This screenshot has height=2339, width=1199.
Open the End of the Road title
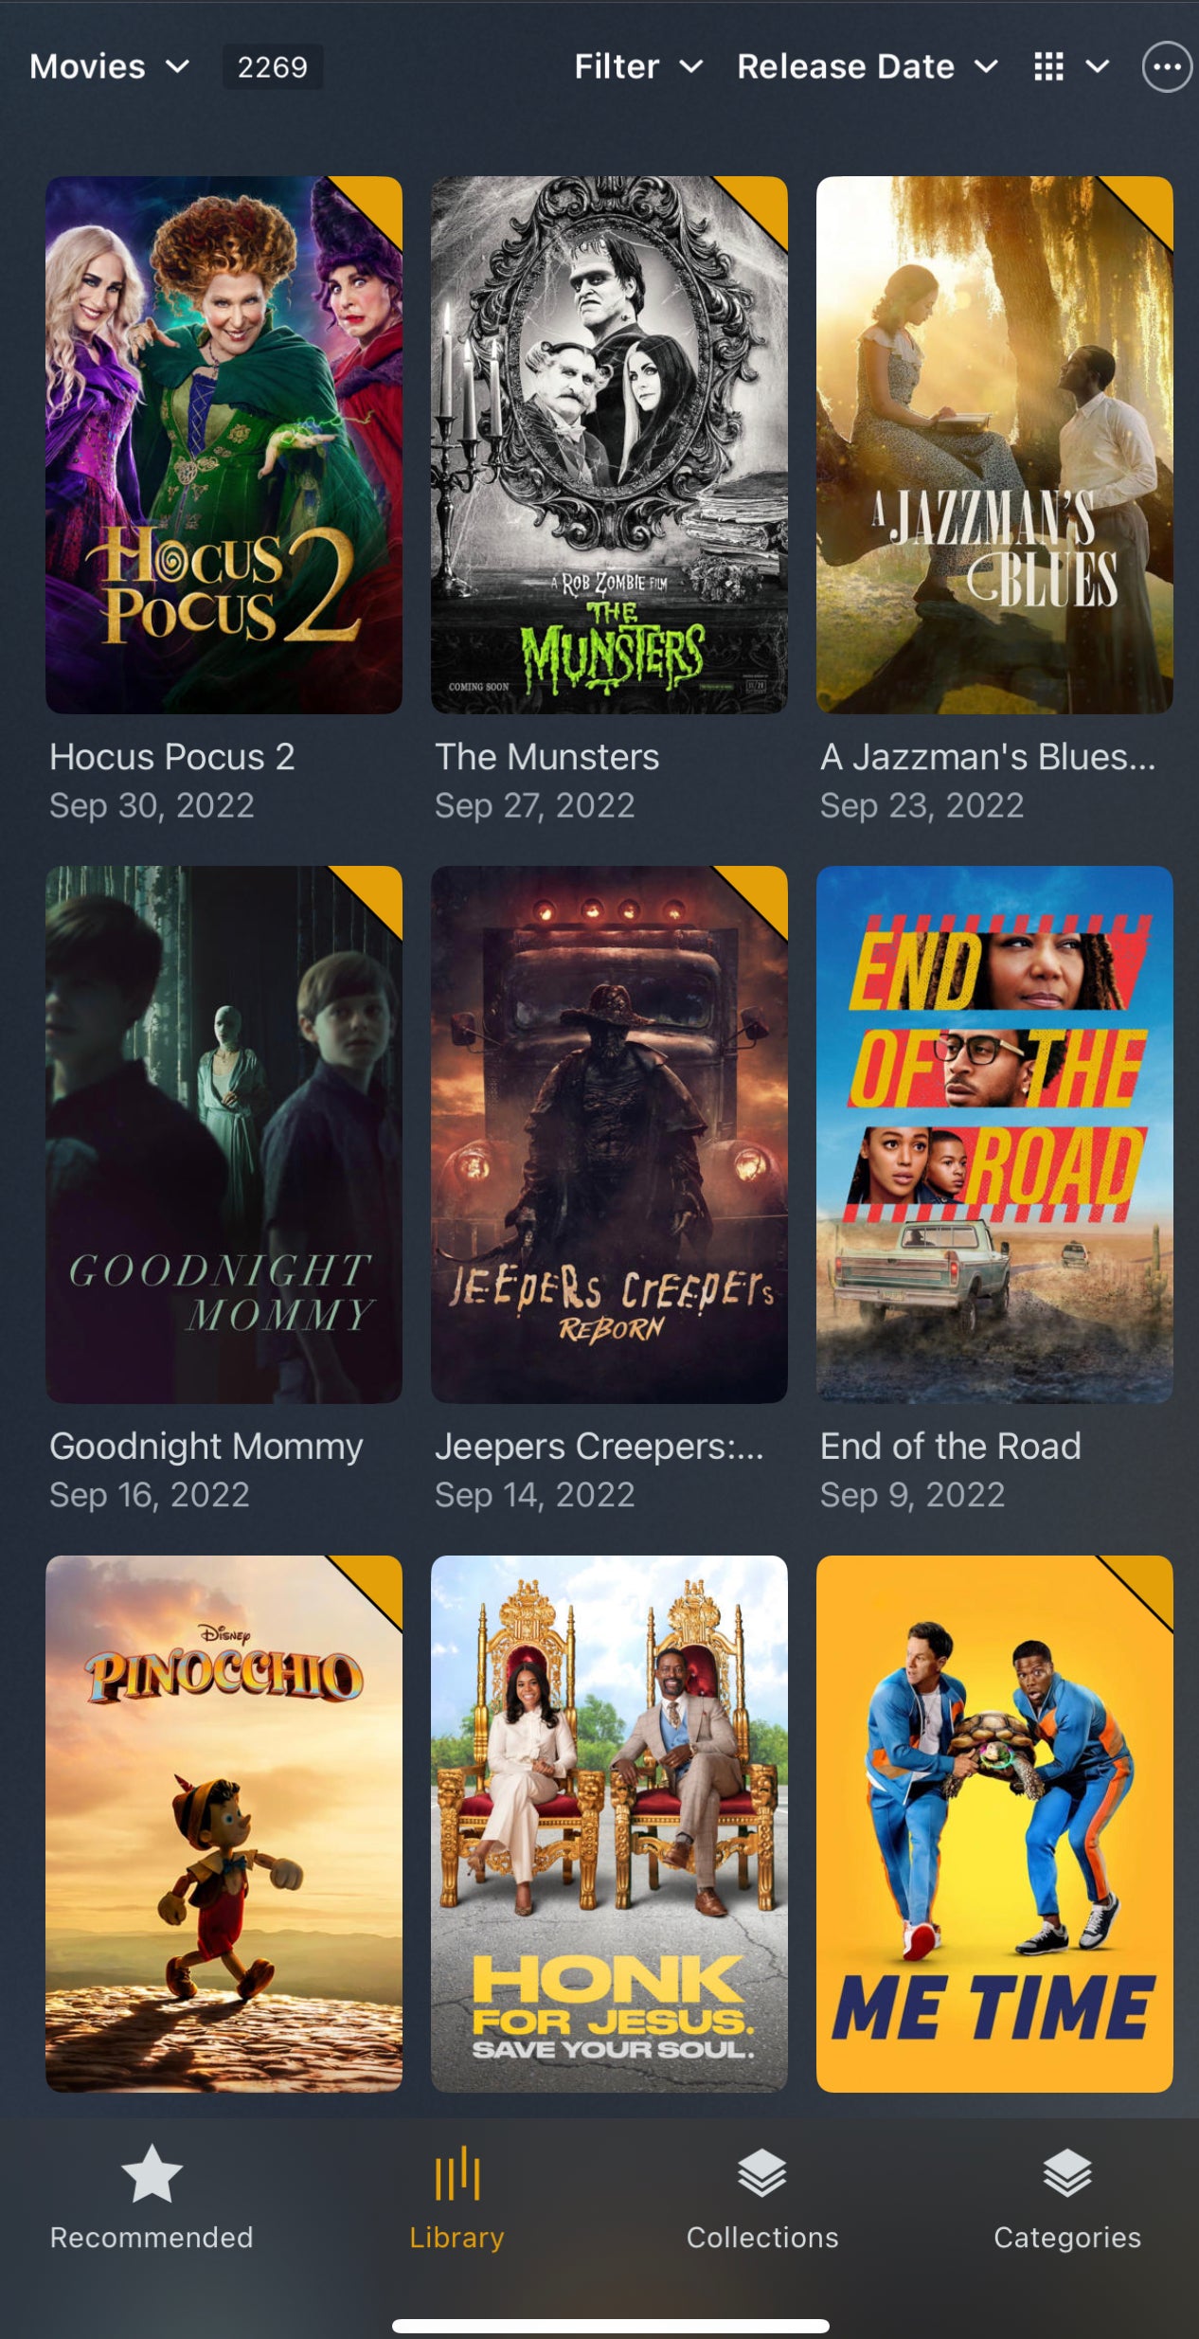click(950, 1447)
